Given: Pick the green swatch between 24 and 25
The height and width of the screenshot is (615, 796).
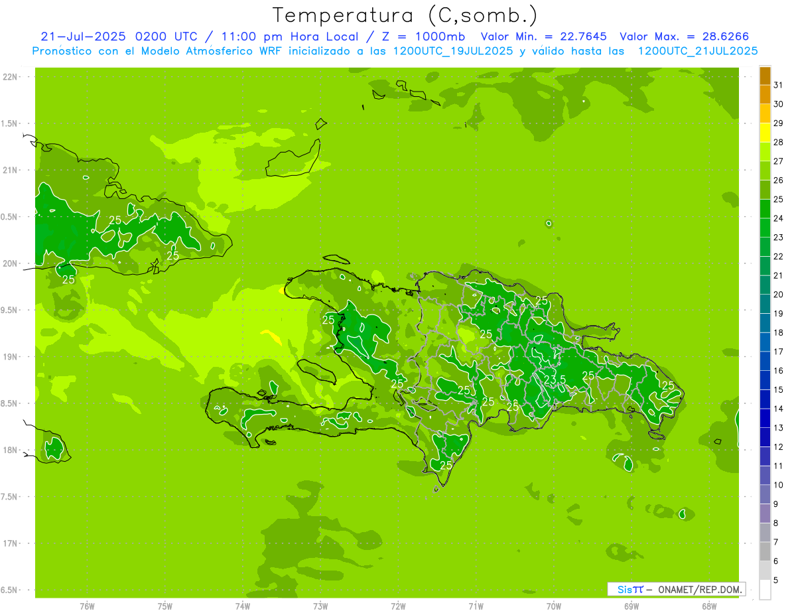Looking at the screenshot, I should 765,209.
